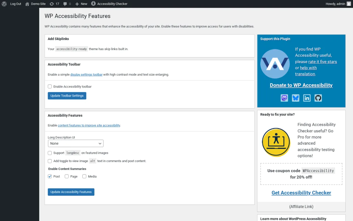
Task: Open content features to improve site accessibility link
Action: tap(89, 125)
